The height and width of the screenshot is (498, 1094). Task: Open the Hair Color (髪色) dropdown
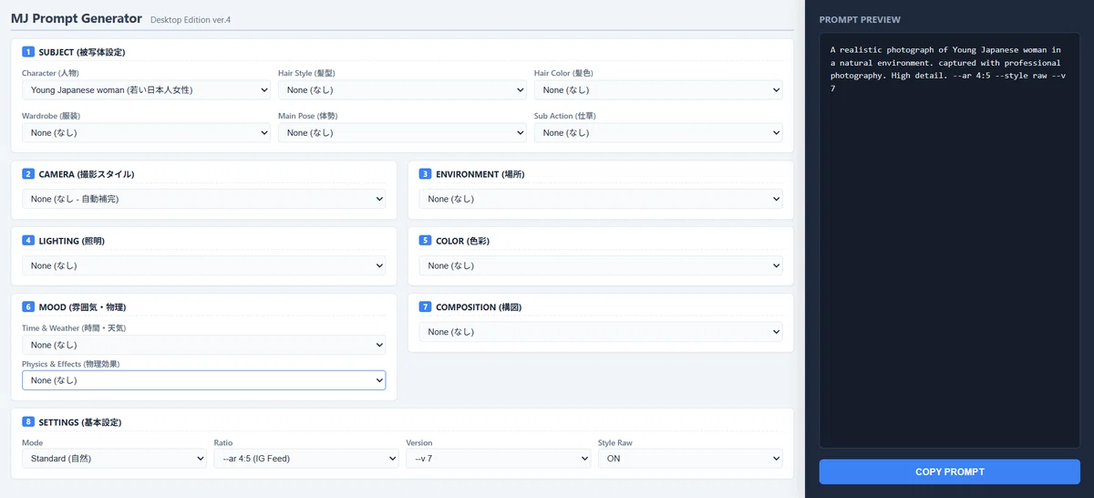click(658, 90)
